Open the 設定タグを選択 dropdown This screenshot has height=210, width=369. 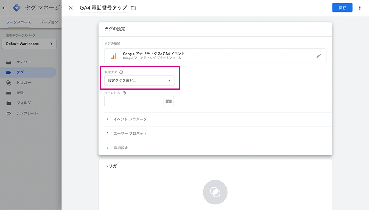[x=139, y=80]
